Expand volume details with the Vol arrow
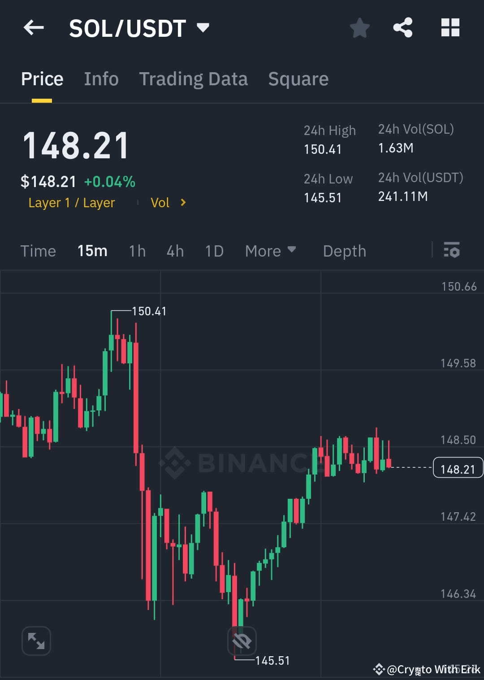 (x=182, y=203)
